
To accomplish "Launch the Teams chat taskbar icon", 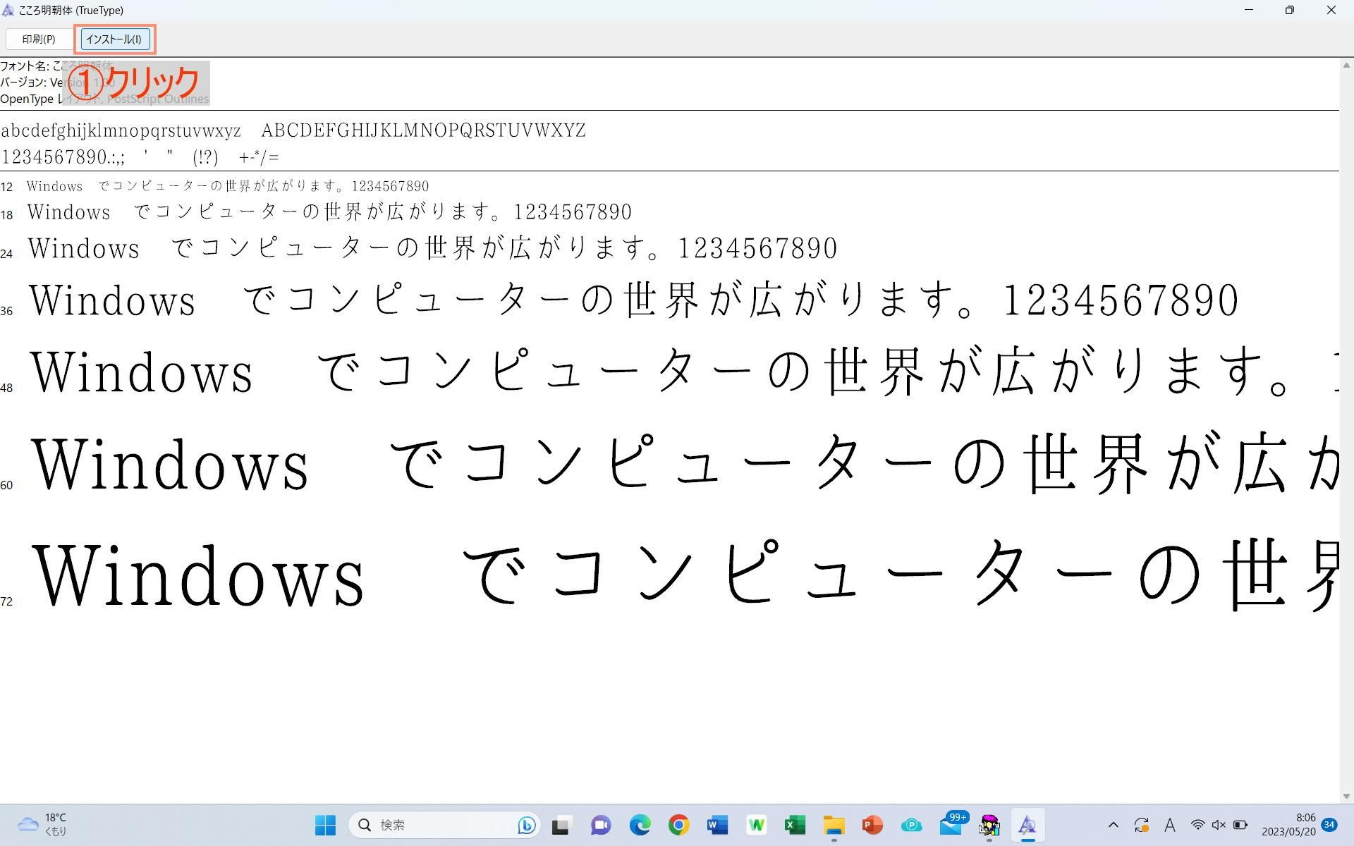I will pyautogui.click(x=600, y=825).
